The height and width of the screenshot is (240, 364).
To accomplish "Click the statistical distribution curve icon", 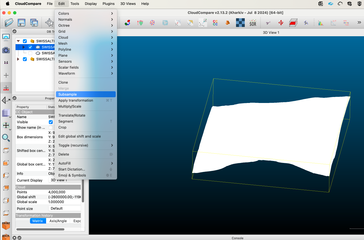I will tap(333, 23).
